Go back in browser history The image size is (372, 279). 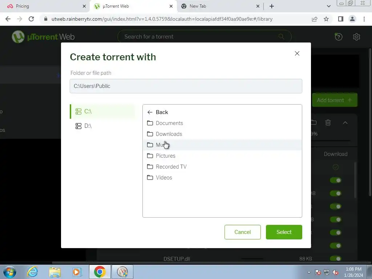click(8, 19)
